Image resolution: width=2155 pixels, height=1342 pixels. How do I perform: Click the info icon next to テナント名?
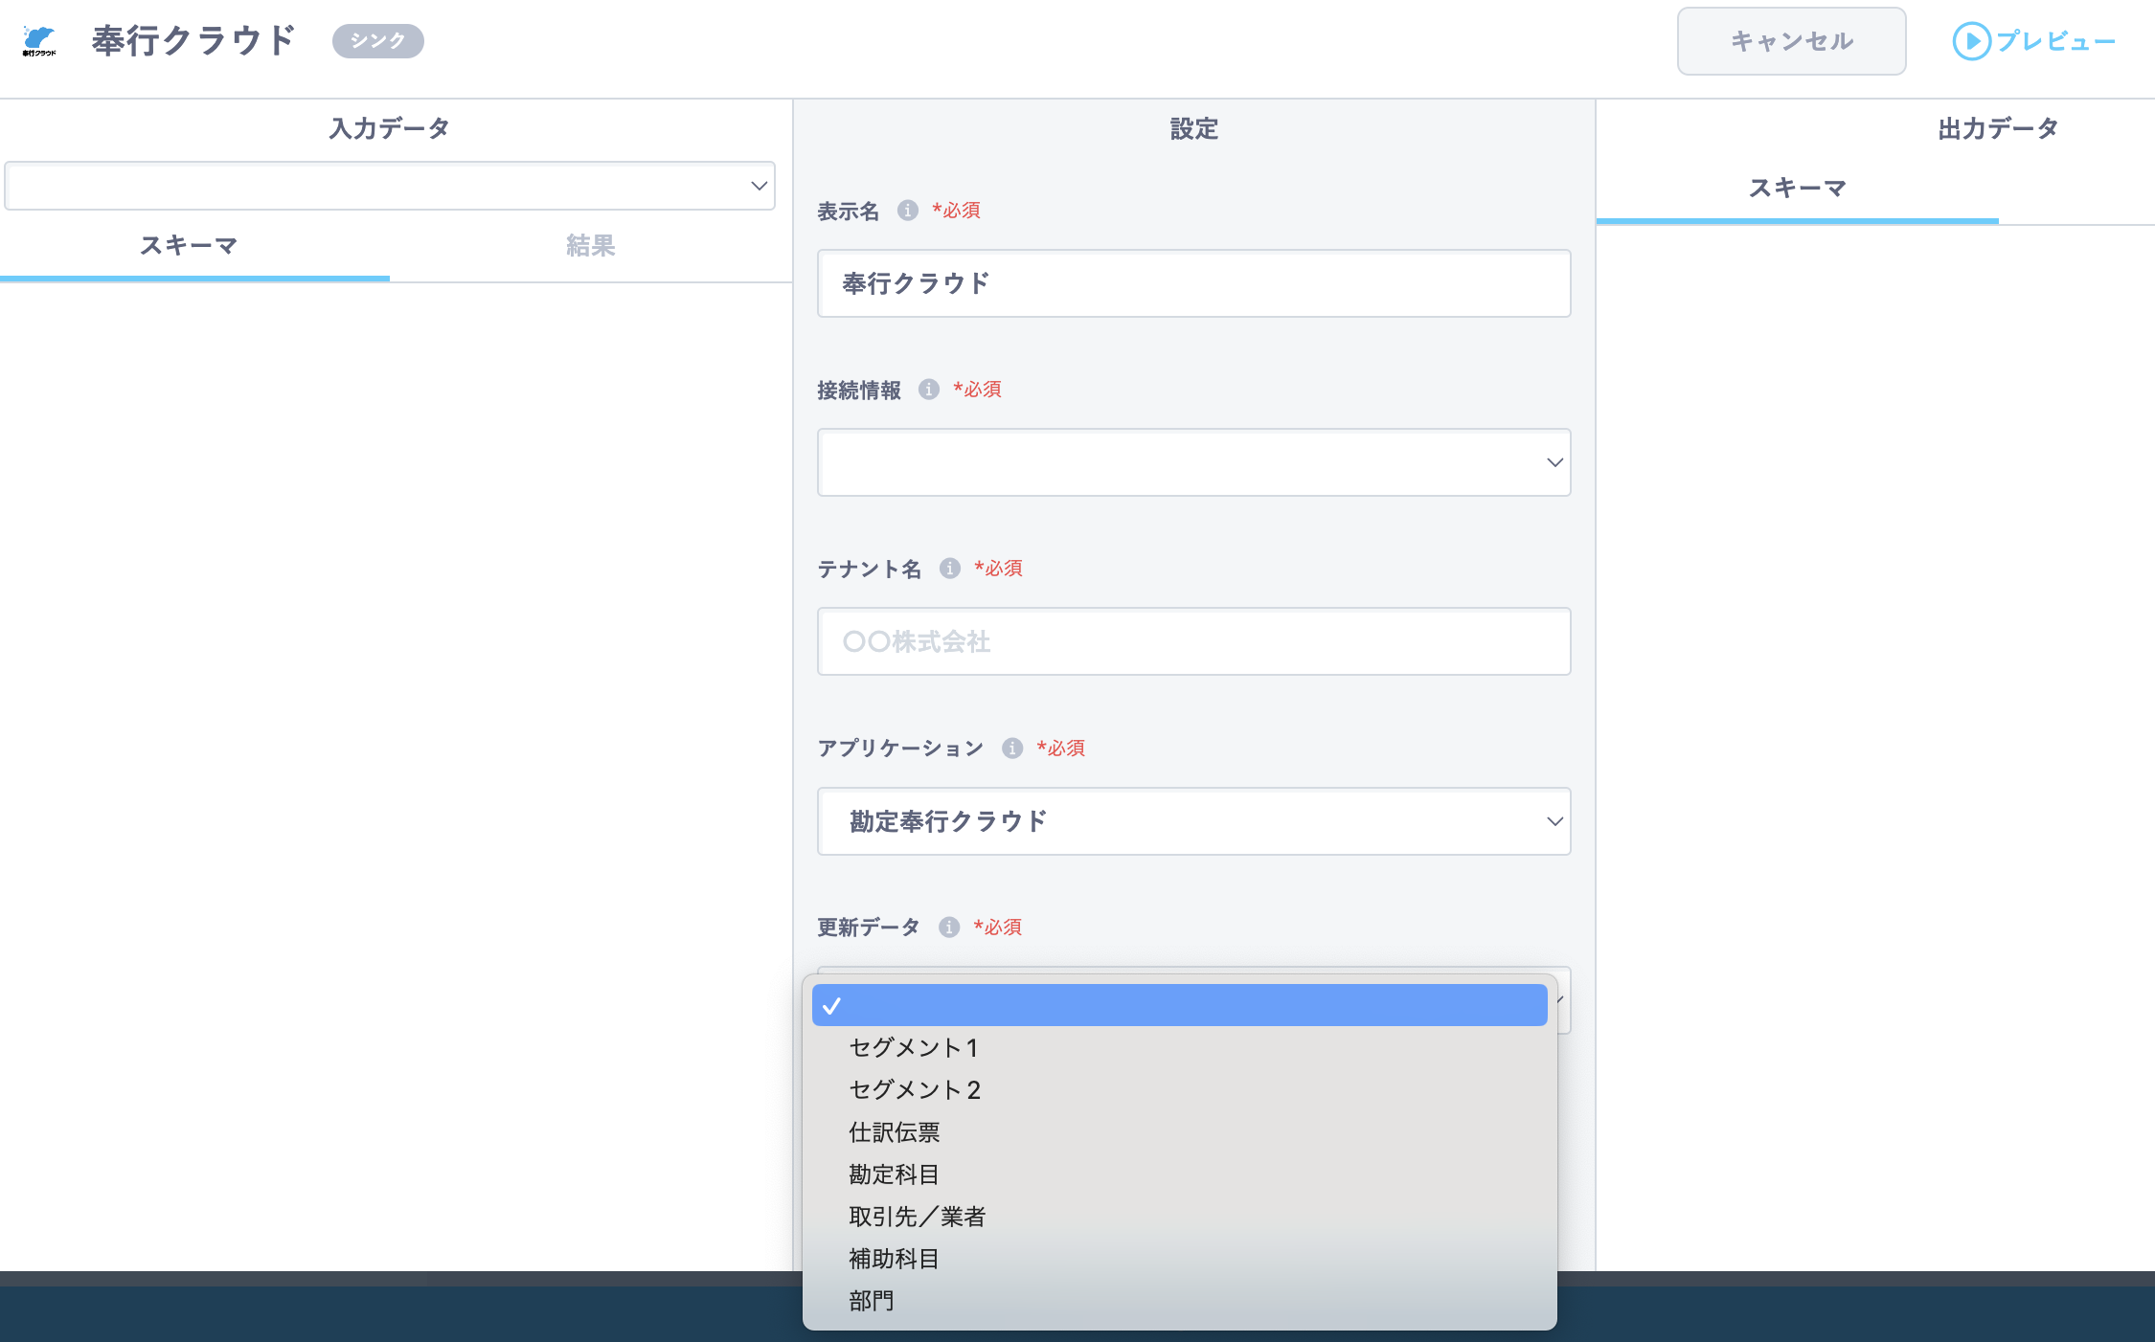[950, 569]
